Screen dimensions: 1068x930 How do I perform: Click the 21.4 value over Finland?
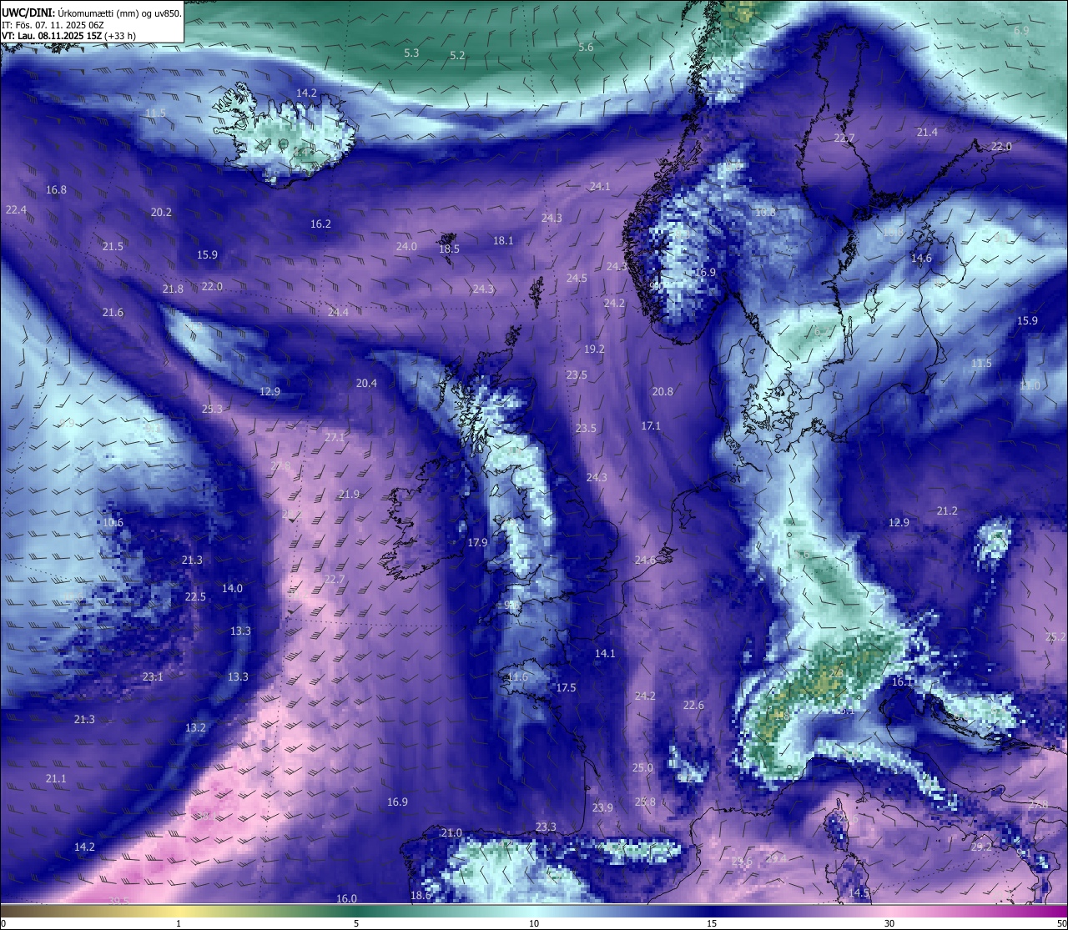(927, 133)
